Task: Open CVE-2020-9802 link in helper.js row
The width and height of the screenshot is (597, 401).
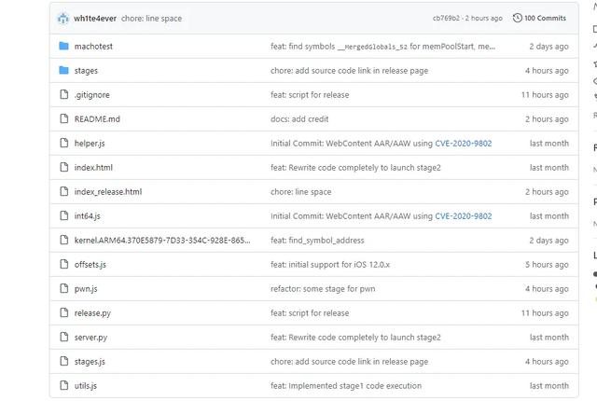Action: point(464,144)
